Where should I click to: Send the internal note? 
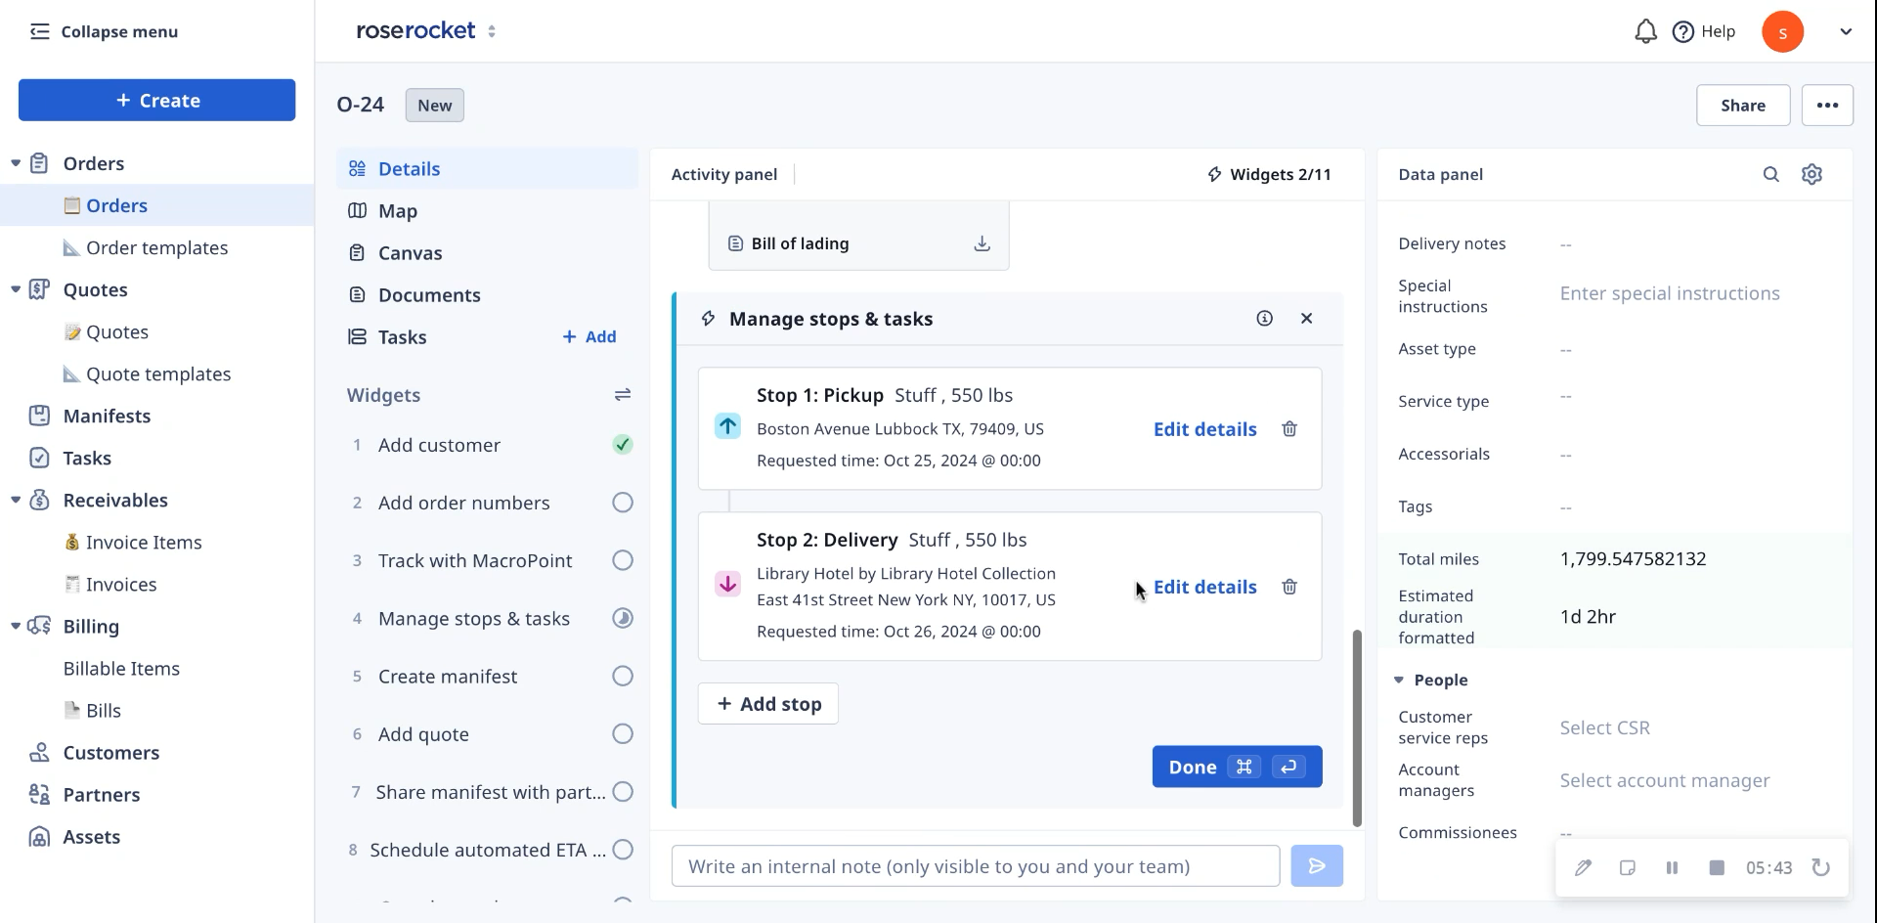[x=1316, y=866]
